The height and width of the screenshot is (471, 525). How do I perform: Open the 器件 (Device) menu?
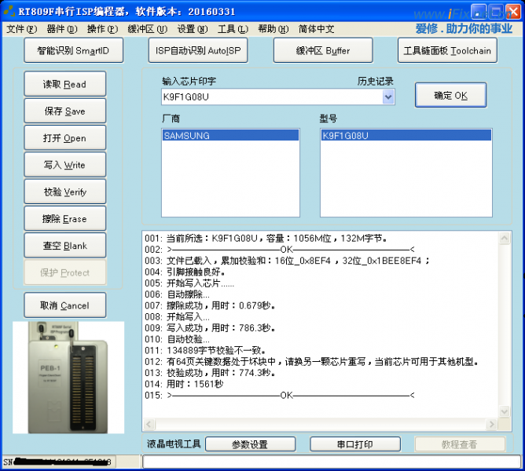coord(62,29)
